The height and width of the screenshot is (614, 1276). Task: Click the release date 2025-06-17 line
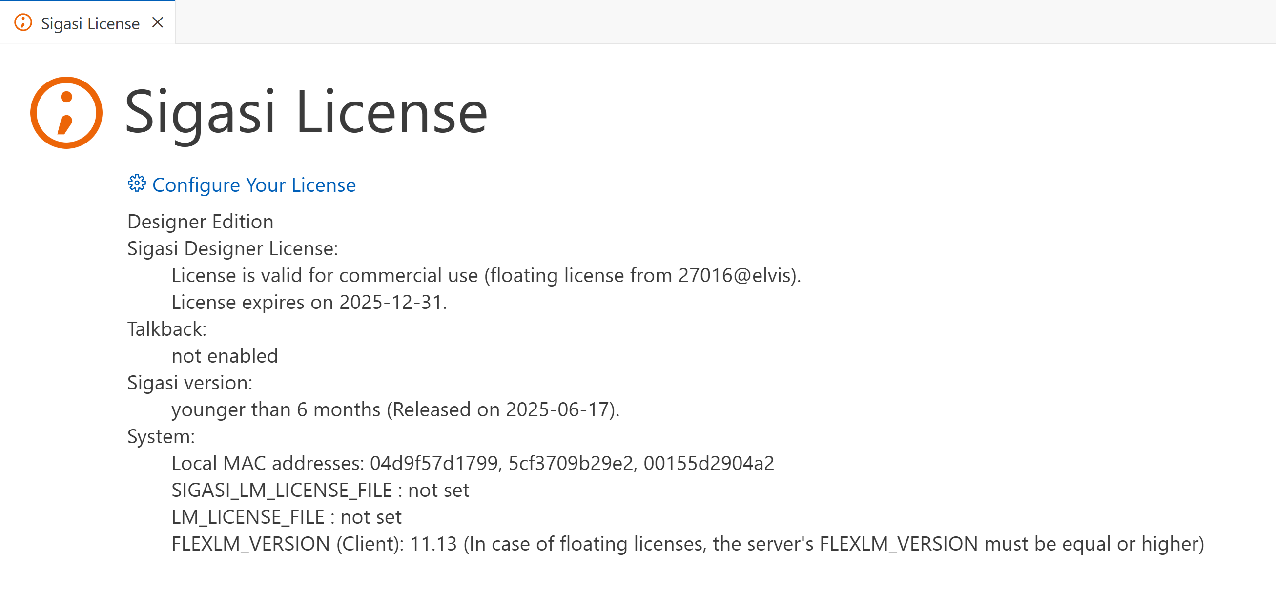(395, 409)
